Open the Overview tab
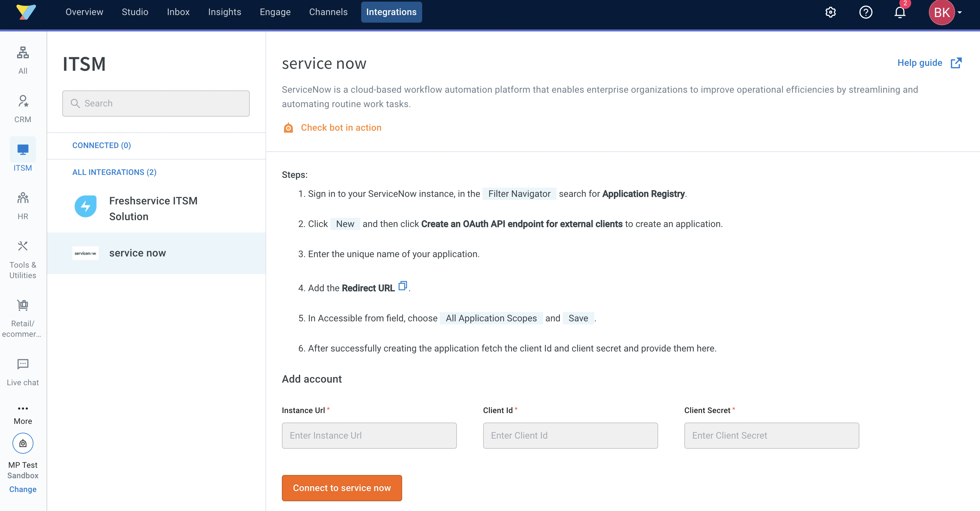Screen dimensions: 980x511 84,12
